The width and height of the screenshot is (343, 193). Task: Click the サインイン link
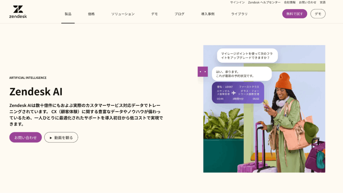coord(237,2)
